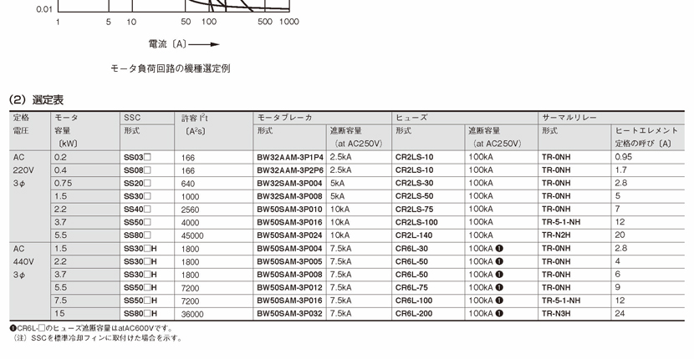Click the column header "ヒューズ"

[x=411, y=118]
